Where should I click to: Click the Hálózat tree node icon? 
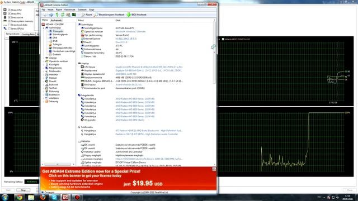(46, 78)
